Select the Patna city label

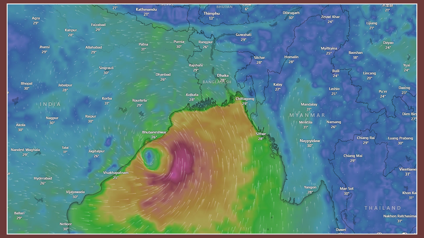[x=143, y=45]
